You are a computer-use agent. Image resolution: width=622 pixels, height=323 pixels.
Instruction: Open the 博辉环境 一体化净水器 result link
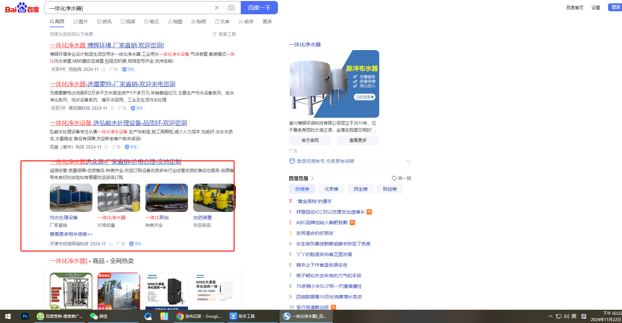pyautogui.click(x=107, y=45)
